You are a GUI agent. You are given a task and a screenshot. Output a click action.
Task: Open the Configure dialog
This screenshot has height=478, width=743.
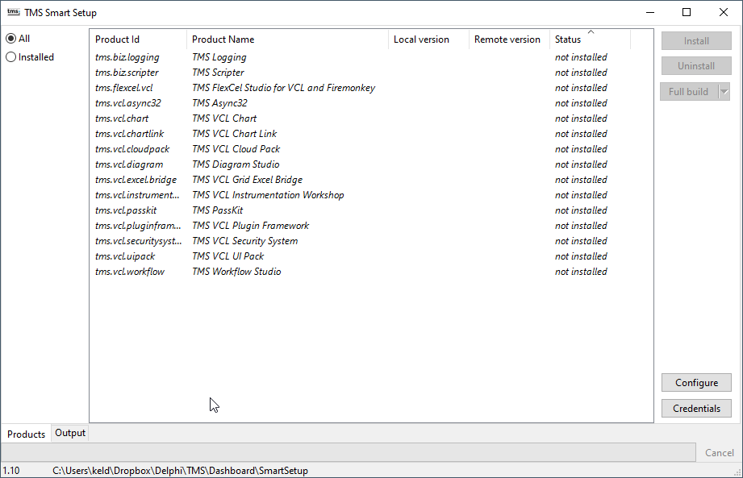pos(696,382)
